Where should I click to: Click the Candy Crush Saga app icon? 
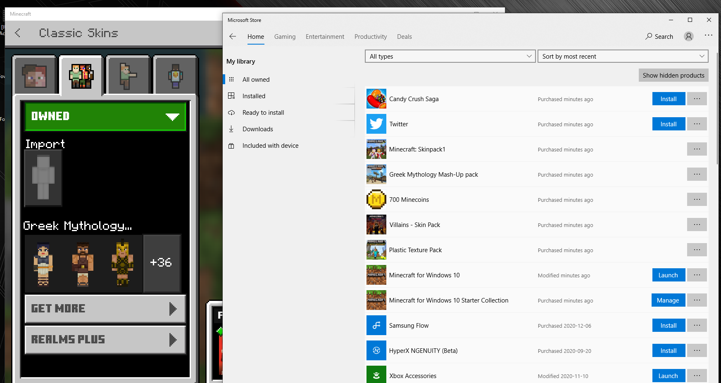tap(376, 99)
